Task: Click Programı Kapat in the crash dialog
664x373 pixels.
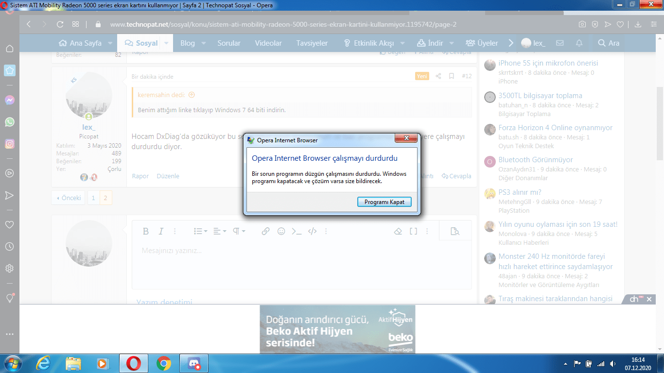Action: [x=384, y=202]
